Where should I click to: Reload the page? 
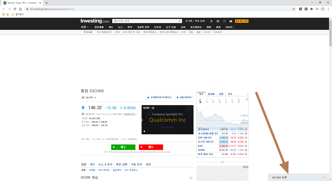tap(15, 9)
